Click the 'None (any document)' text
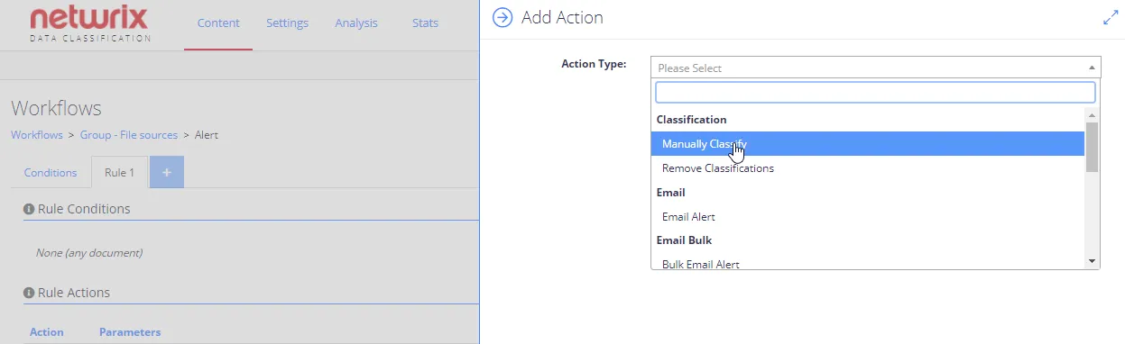Viewport: 1125px width, 344px height. [x=89, y=253]
